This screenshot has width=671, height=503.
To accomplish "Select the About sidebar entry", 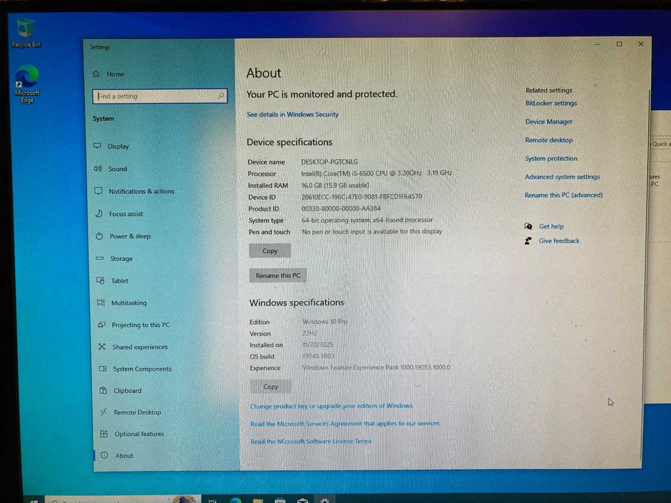I will (117, 456).
